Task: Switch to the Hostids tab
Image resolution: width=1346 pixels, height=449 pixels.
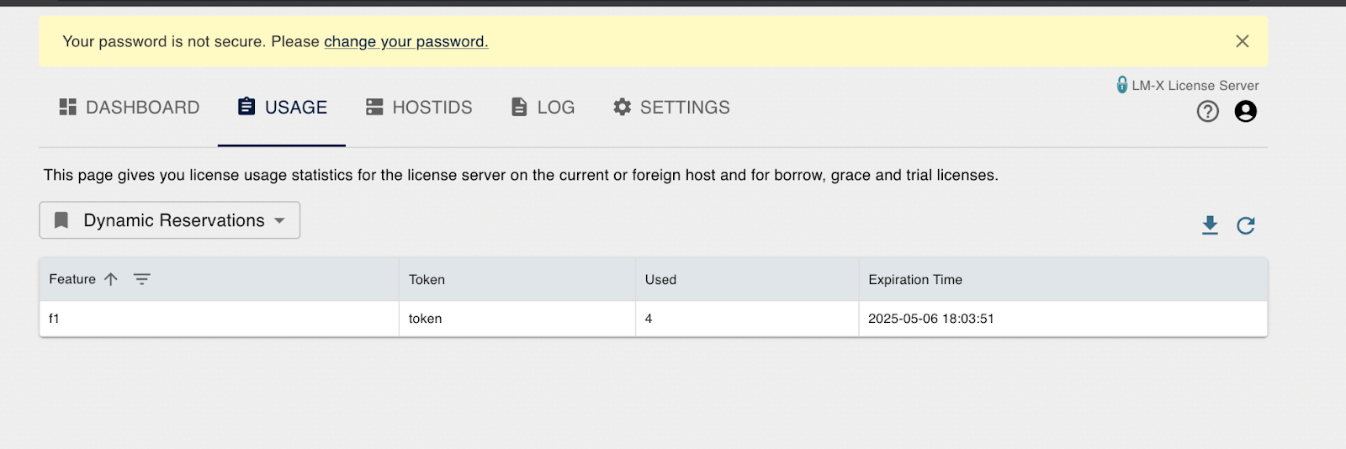Action: click(x=419, y=108)
